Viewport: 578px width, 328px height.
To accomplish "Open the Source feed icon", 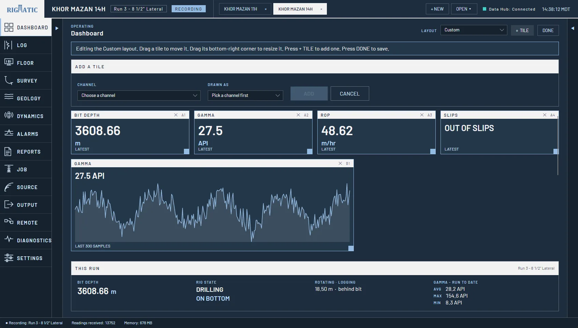I will pyautogui.click(x=9, y=187).
